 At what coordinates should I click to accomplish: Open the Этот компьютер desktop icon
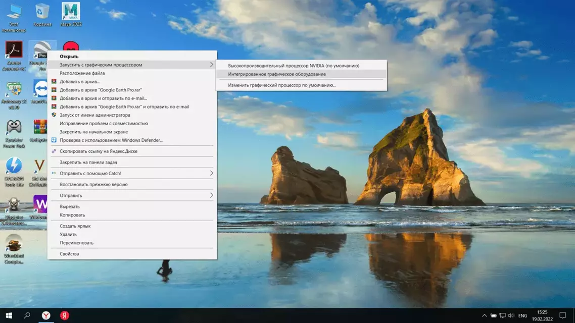click(x=14, y=18)
